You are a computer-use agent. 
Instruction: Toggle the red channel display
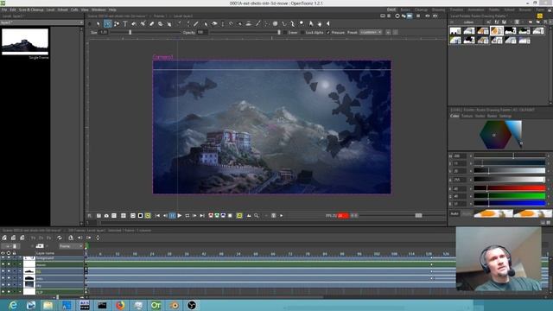pos(211,215)
